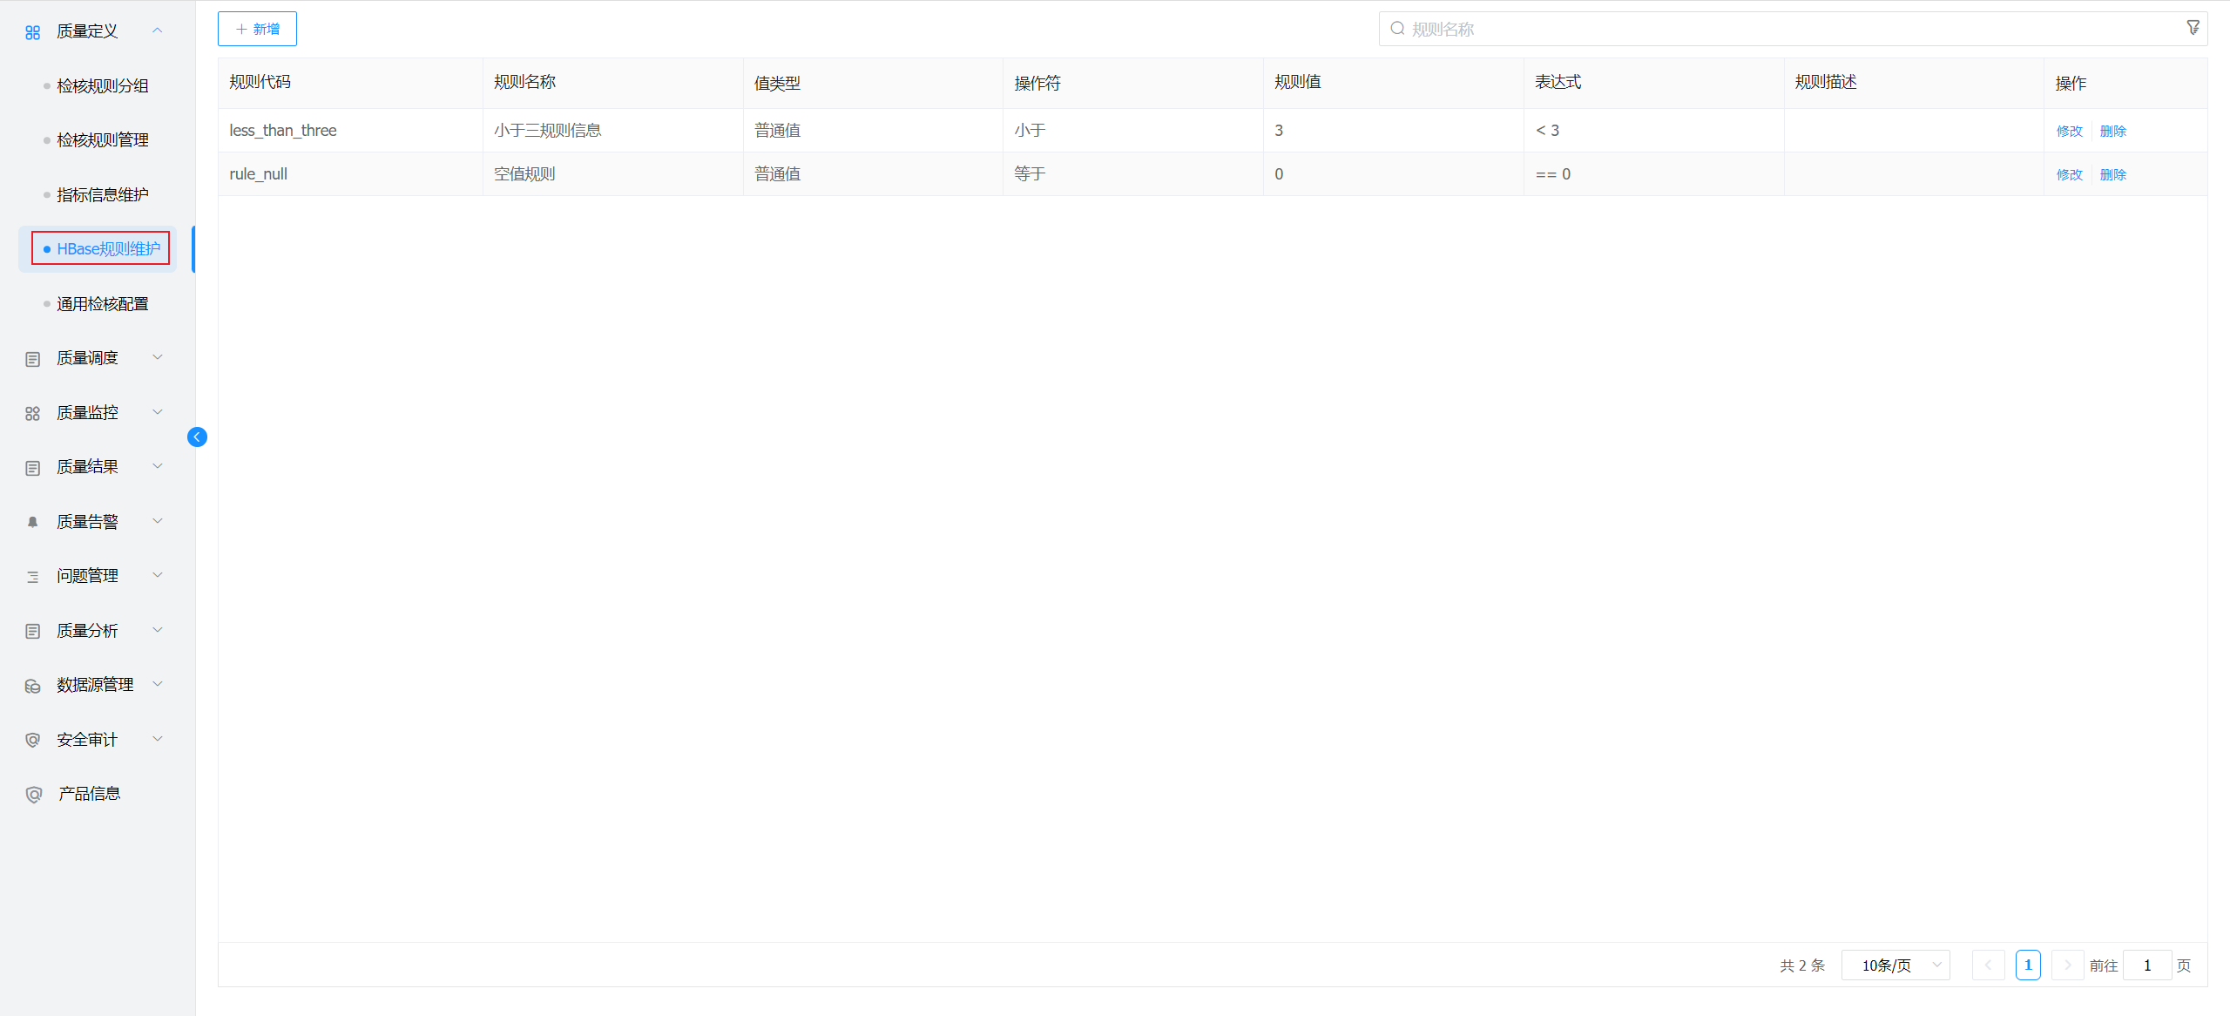Image resolution: width=2230 pixels, height=1016 pixels.
Task: Open 通用检核配置 menu entry
Action: coord(102,304)
